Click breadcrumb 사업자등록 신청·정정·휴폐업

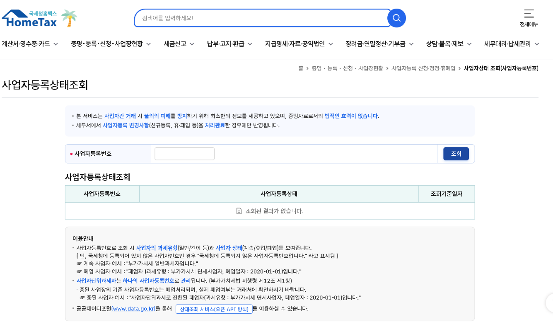click(423, 68)
